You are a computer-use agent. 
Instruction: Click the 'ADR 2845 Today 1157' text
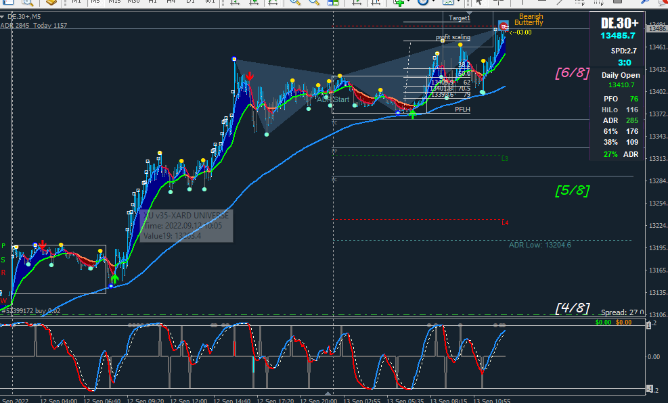click(34, 26)
